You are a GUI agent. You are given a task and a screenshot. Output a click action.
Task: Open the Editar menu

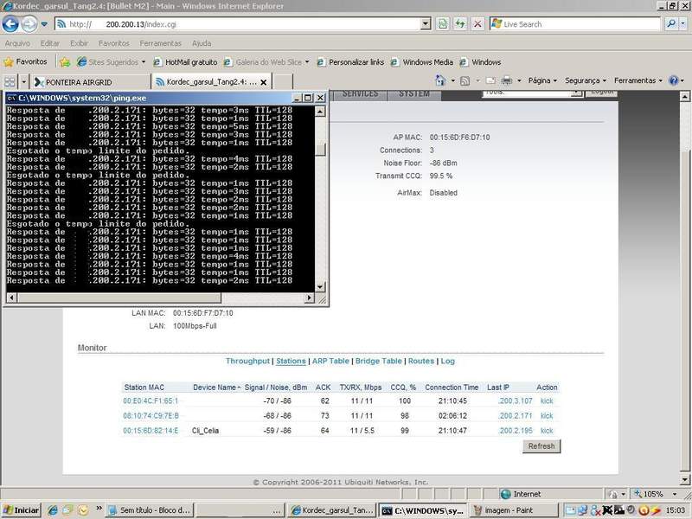50,43
